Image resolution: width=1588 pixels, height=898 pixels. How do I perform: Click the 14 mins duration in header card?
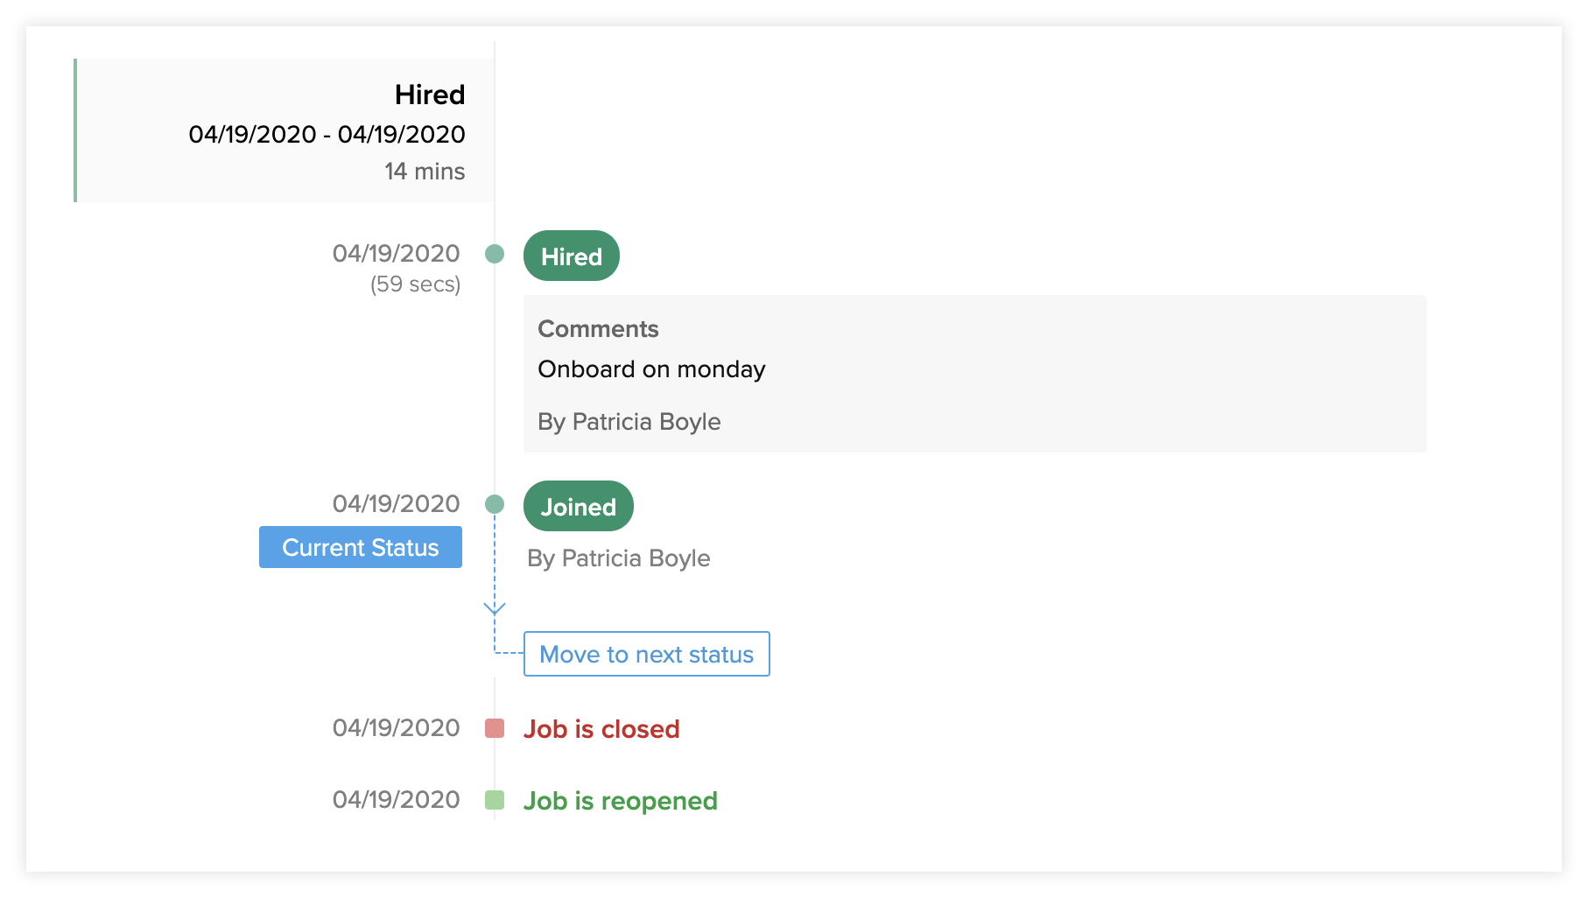[425, 172]
